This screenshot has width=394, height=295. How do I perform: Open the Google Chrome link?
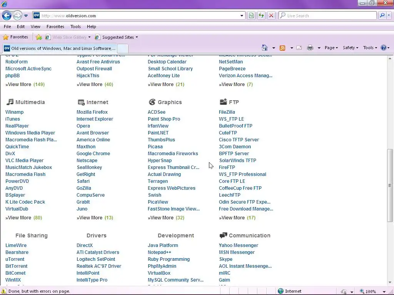93,154
